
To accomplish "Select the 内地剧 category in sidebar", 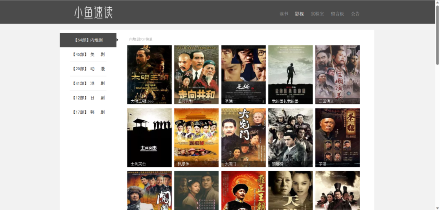I will [88, 40].
